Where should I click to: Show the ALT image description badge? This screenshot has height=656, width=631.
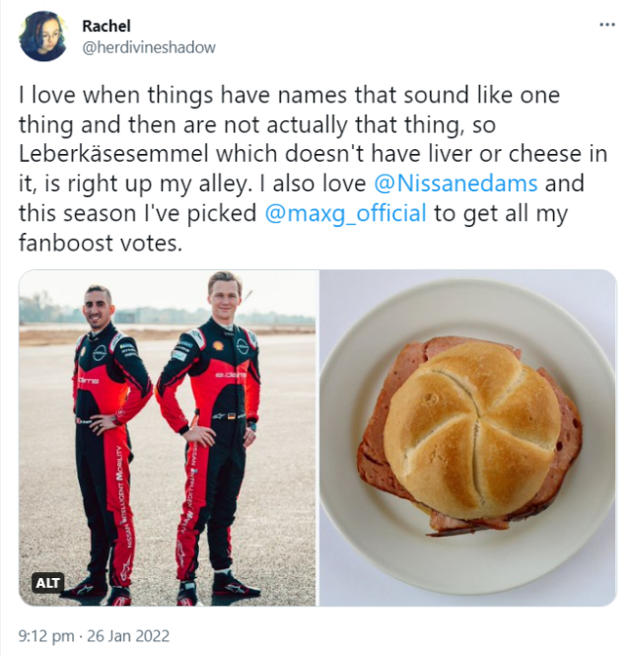(x=47, y=583)
